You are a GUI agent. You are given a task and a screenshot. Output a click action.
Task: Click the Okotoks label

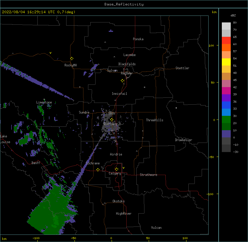[x=119, y=201]
